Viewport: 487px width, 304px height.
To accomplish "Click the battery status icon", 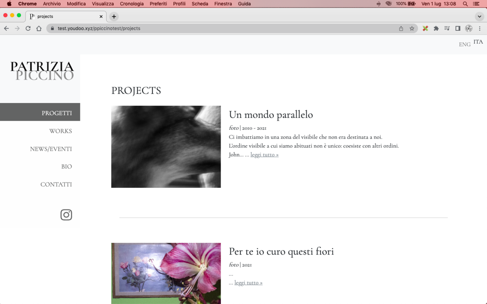I will [412, 4].
